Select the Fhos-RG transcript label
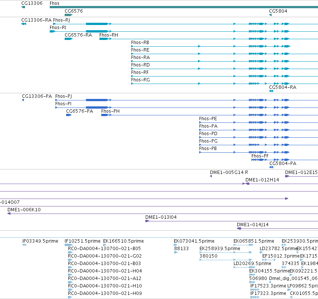This screenshot has width=318, height=299. tap(141, 80)
